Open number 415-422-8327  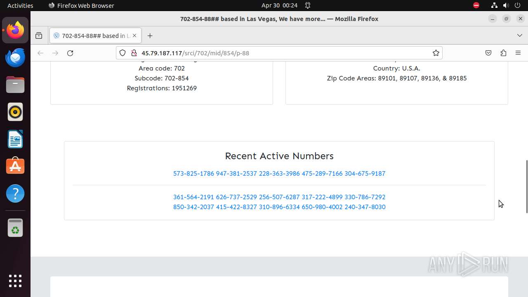236,207
